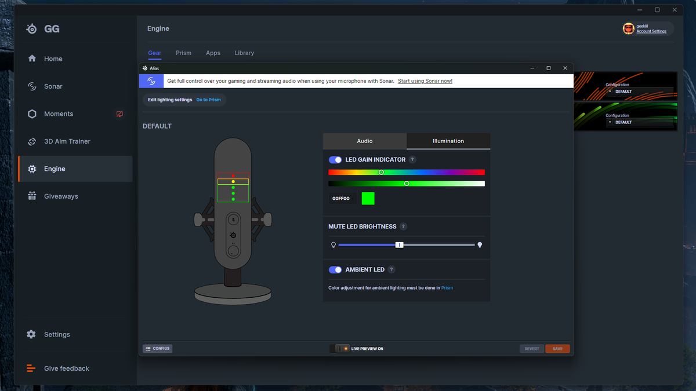Open the CONFIGS panel button
This screenshot has height=391, width=696.
[157, 349]
